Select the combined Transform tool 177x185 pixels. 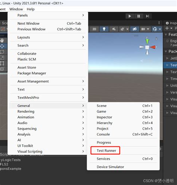click(2, 69)
